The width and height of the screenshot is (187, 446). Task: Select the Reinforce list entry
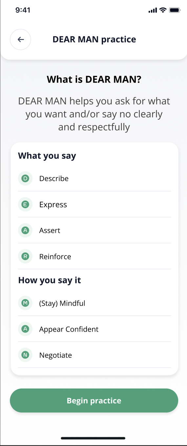94,256
